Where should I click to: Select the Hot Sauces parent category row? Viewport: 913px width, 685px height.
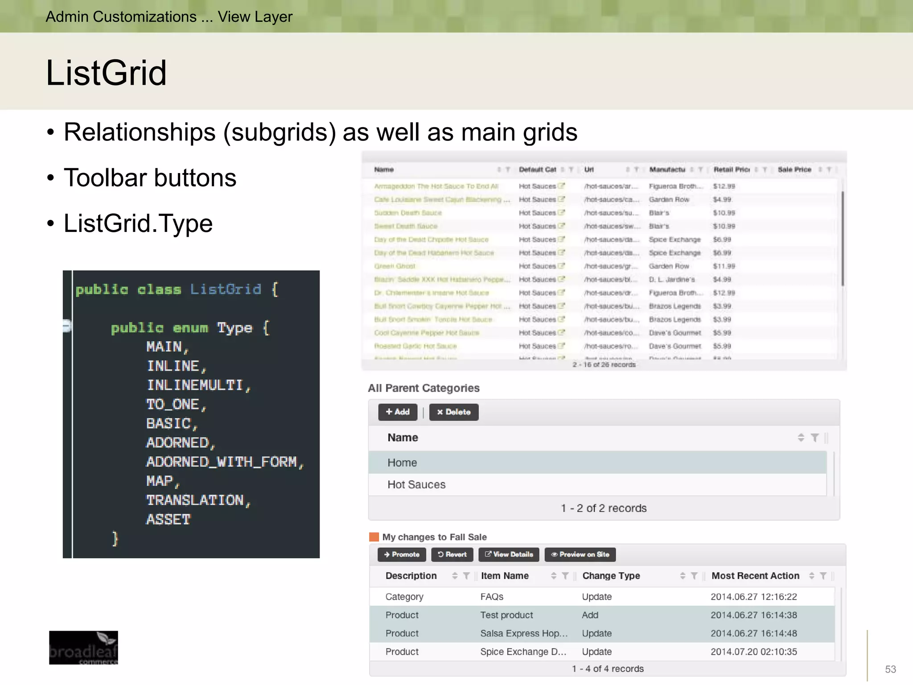coord(597,484)
